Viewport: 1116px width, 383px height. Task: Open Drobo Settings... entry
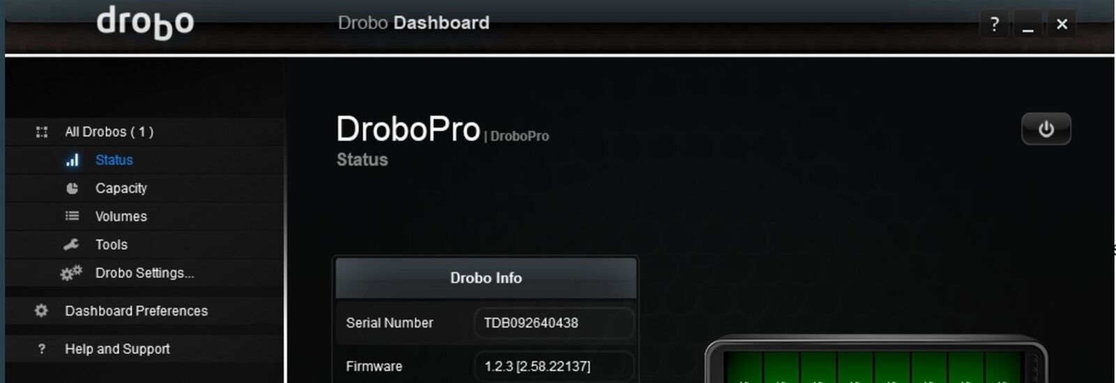[145, 273]
